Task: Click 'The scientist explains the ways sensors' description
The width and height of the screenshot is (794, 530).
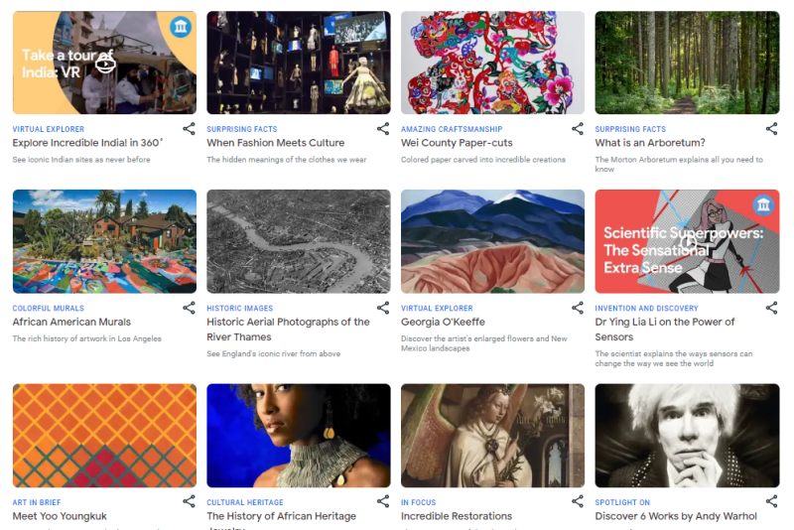Action: point(674,358)
